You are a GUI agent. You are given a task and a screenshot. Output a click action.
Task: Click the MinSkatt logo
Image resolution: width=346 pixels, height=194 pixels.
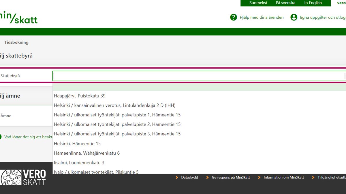19,18
